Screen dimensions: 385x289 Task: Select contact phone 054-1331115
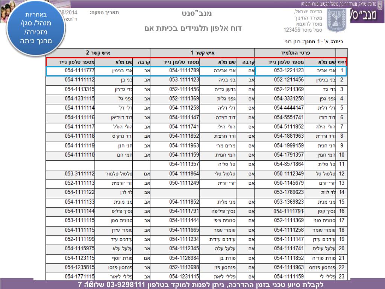[80, 99]
